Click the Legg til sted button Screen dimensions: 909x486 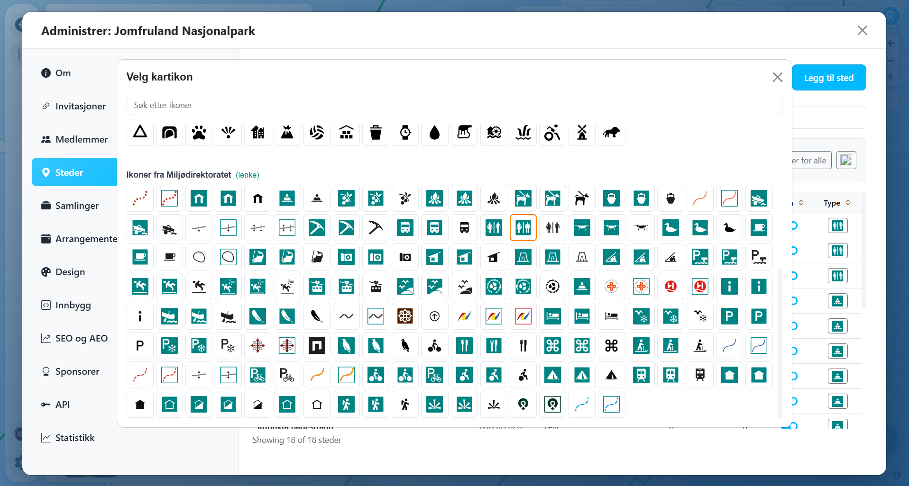(x=829, y=78)
